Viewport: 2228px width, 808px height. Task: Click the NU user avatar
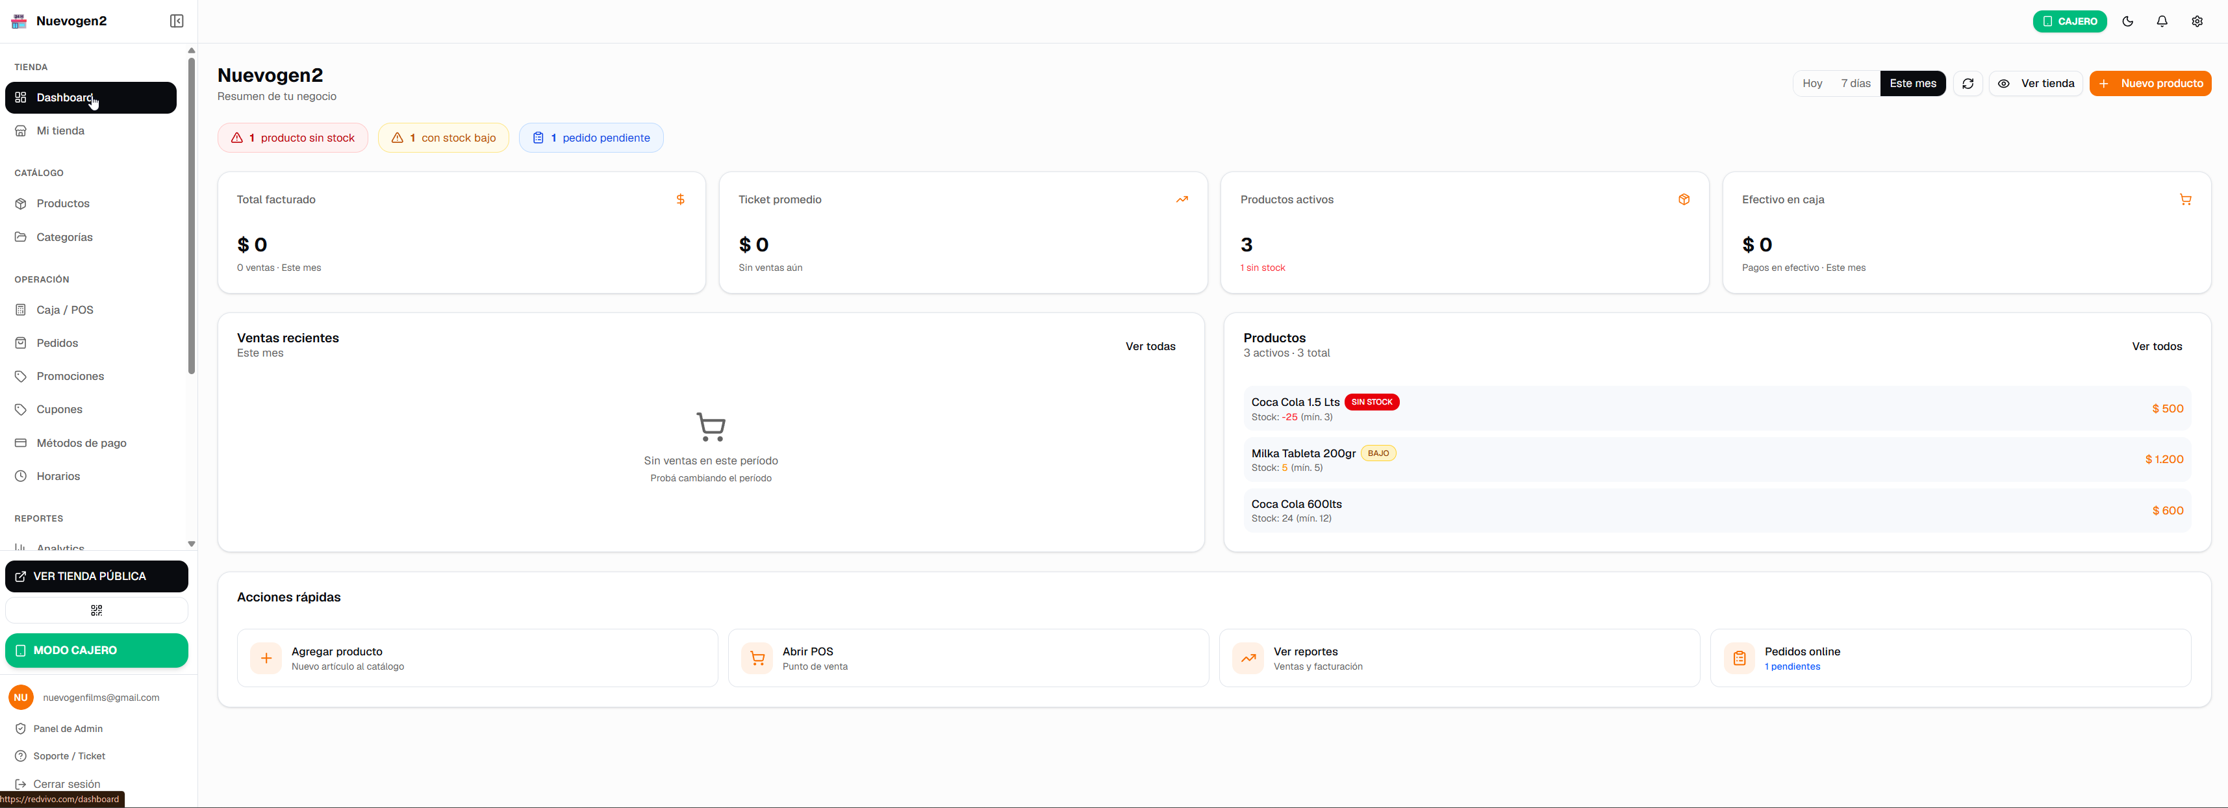21,698
